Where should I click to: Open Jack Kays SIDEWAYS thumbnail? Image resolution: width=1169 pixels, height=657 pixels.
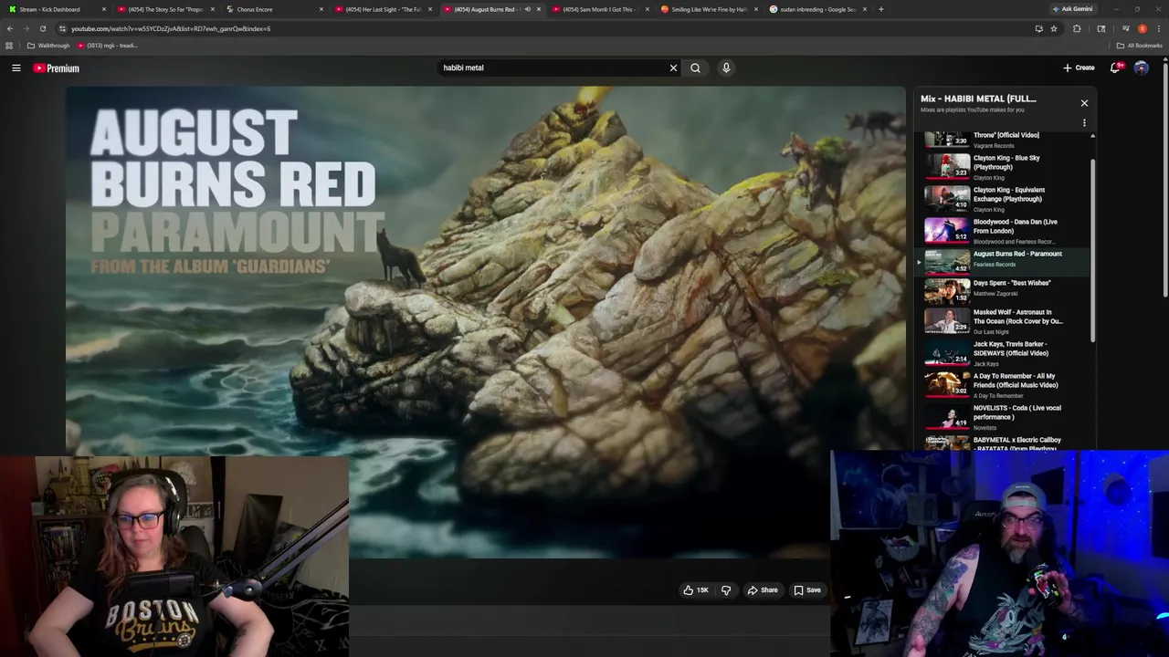(947, 353)
